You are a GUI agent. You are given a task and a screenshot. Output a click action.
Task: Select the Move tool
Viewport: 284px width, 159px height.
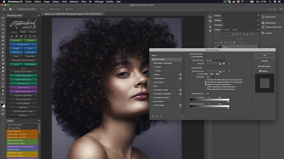tap(3, 18)
